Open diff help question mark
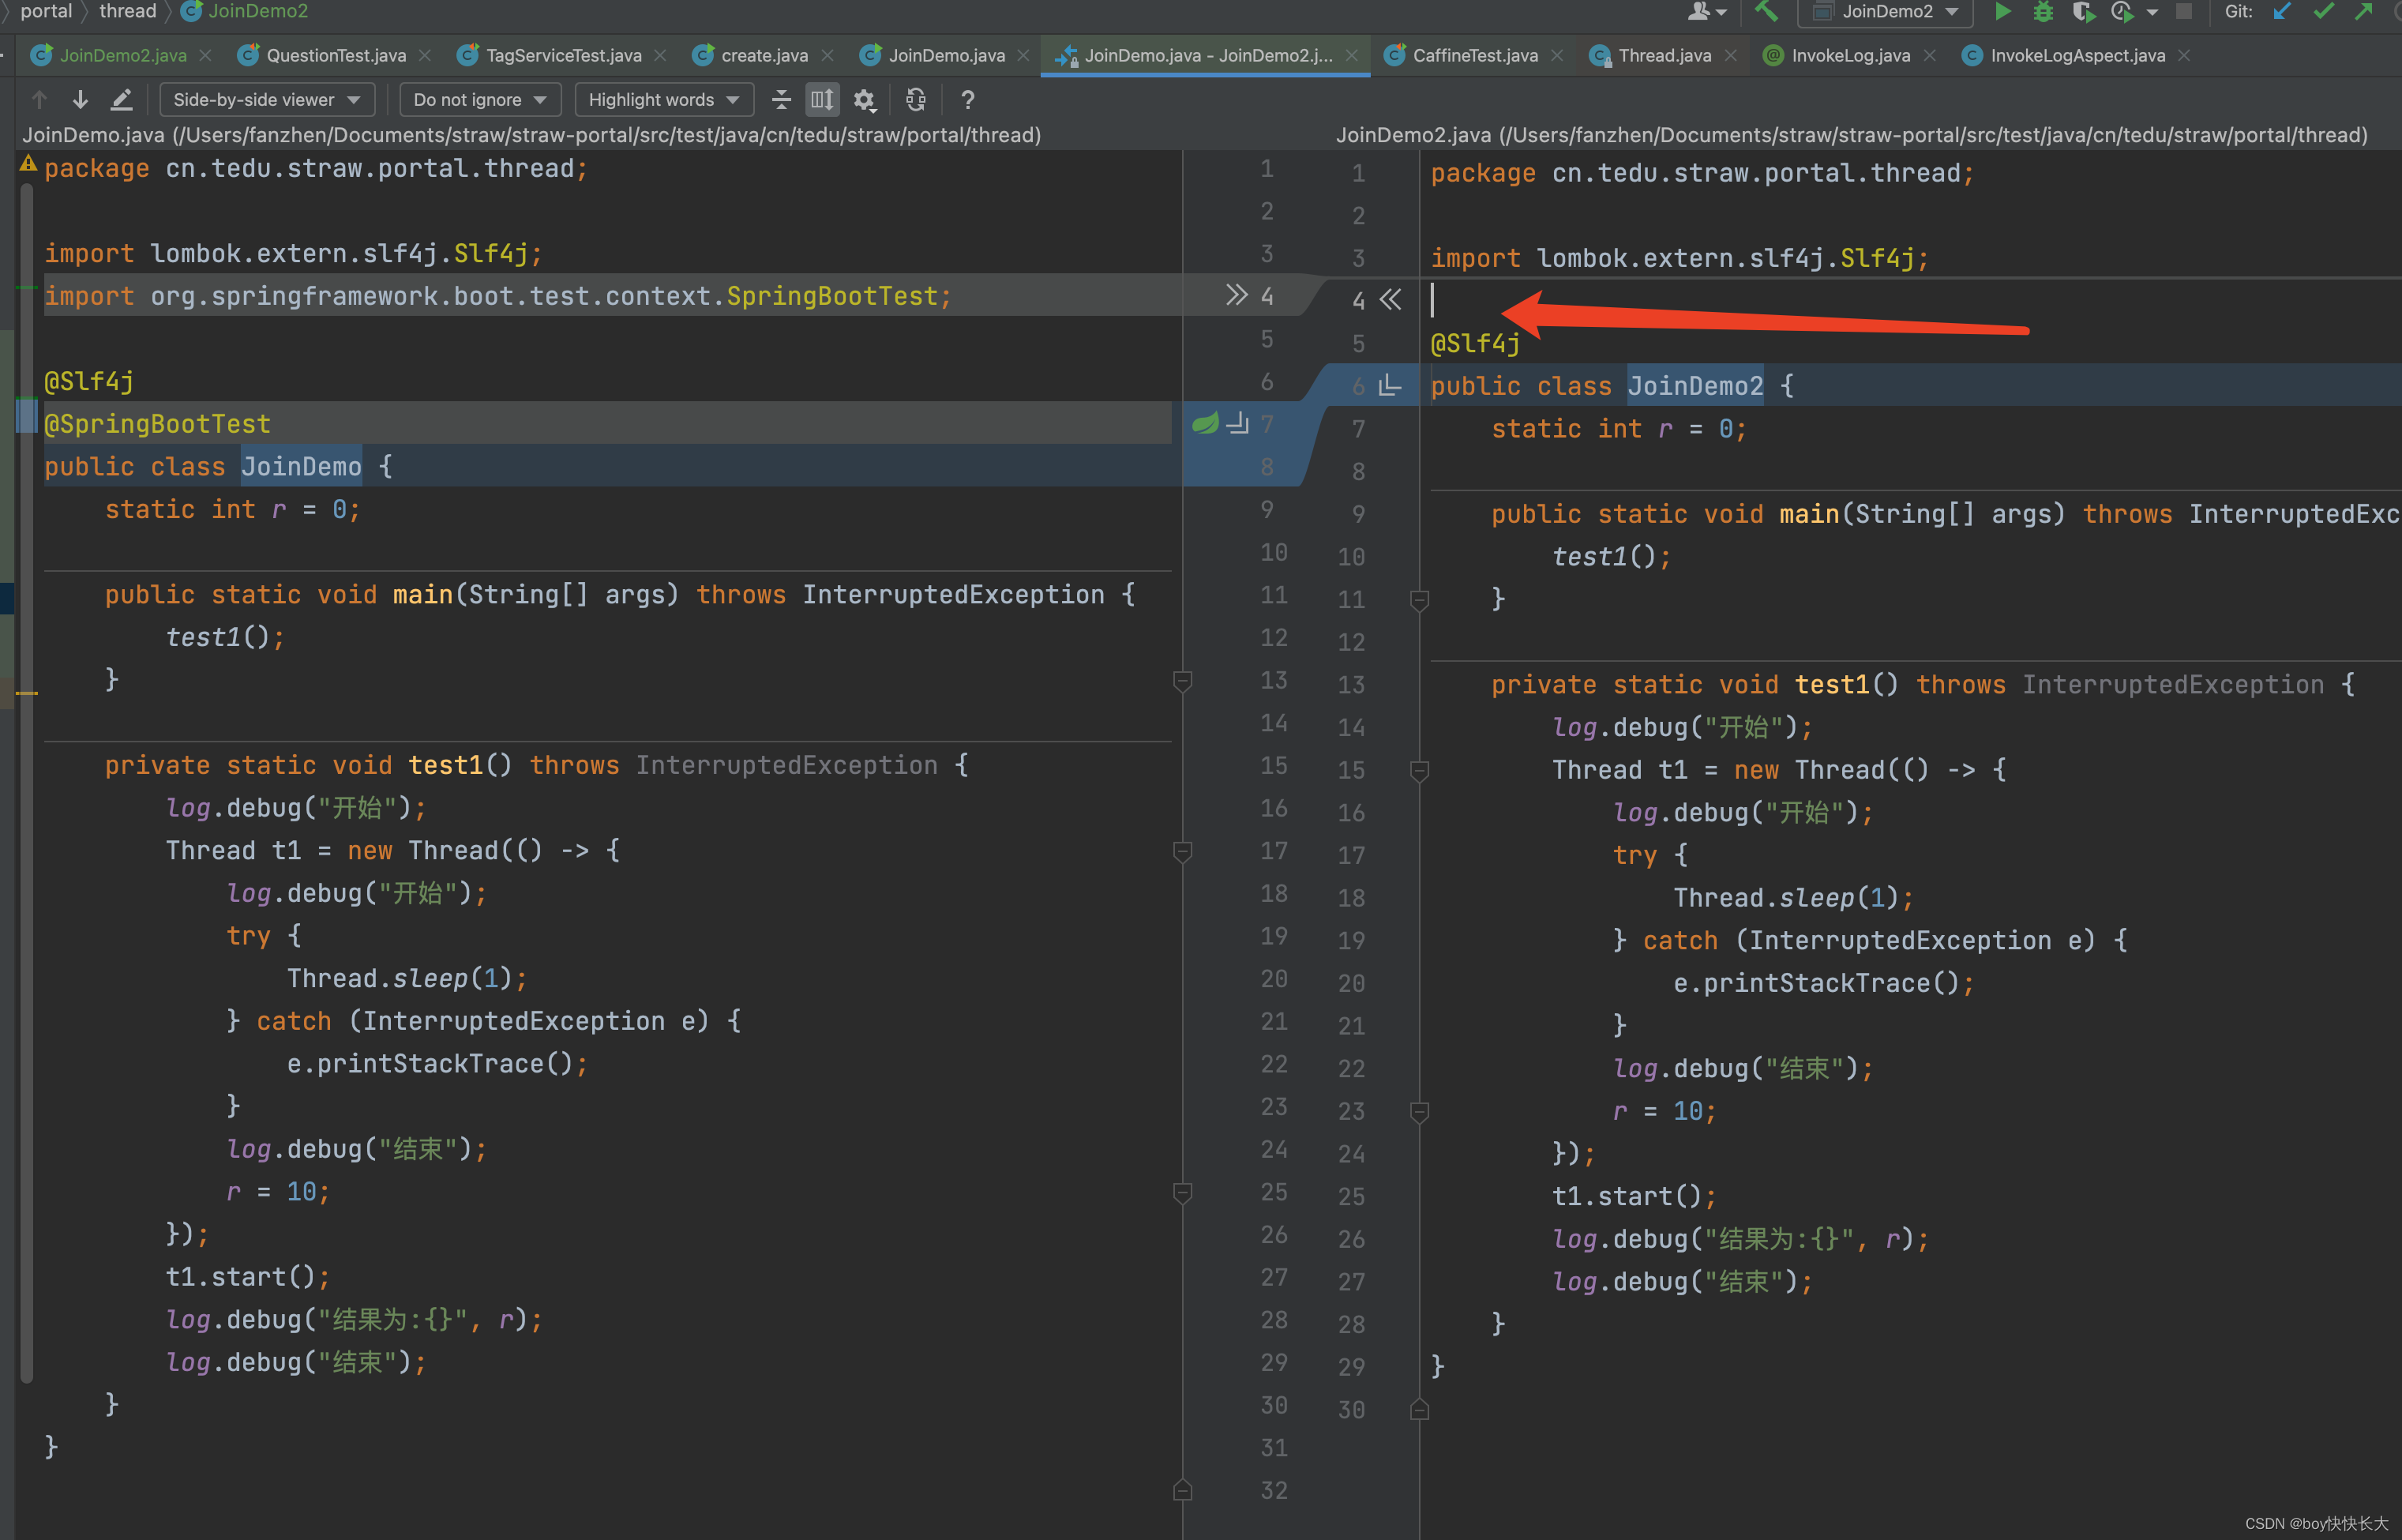The width and height of the screenshot is (2402, 1540). 966,99
